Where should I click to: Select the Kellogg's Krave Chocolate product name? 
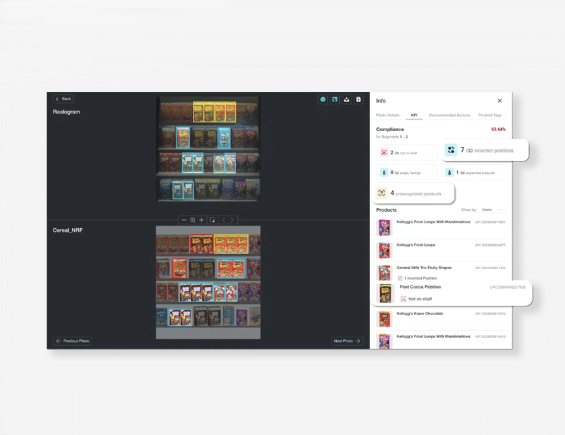click(x=420, y=314)
